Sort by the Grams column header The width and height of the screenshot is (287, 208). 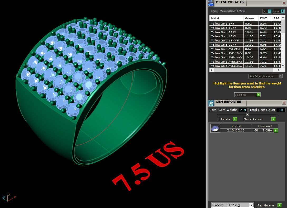point(251,18)
